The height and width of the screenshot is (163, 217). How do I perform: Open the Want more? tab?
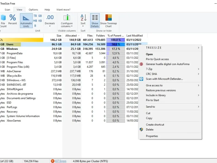(63, 10)
